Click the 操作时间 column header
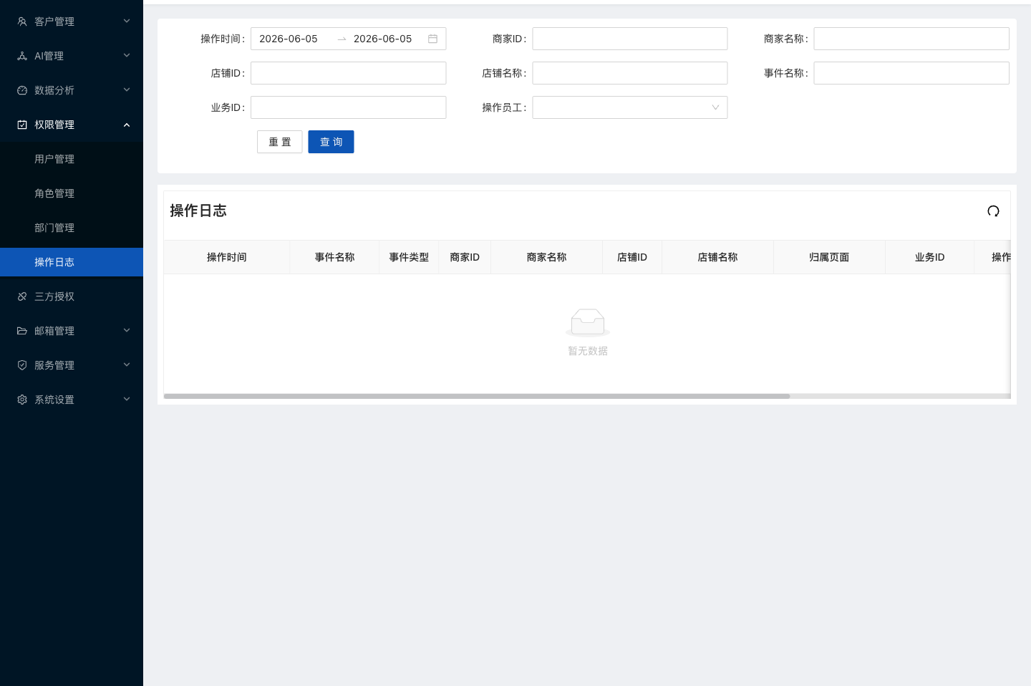This screenshot has height=686, width=1031. click(x=227, y=257)
